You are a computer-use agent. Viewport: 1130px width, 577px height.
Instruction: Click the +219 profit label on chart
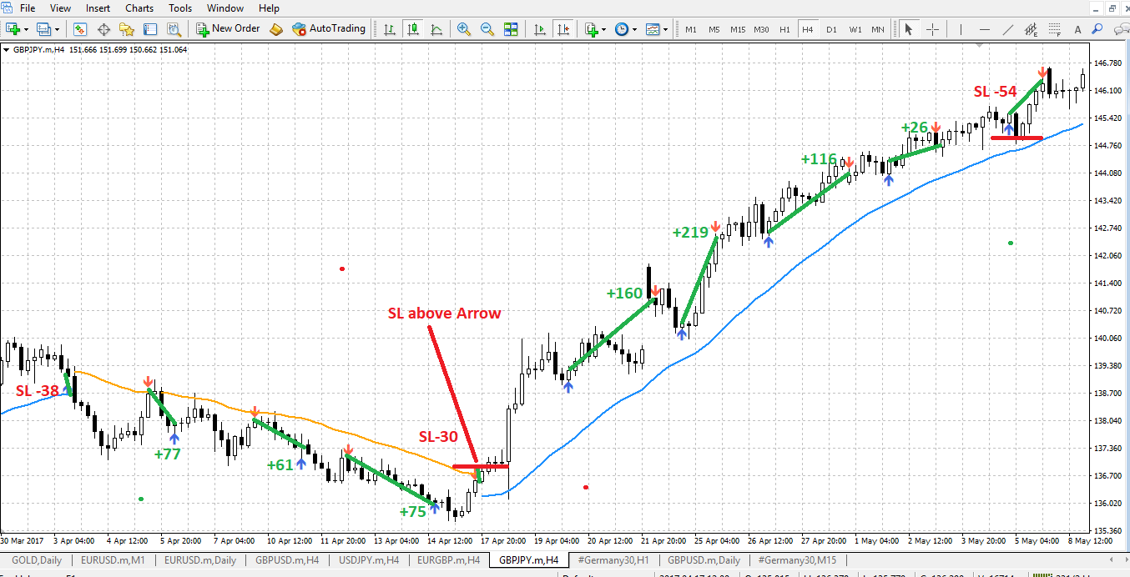click(x=690, y=233)
